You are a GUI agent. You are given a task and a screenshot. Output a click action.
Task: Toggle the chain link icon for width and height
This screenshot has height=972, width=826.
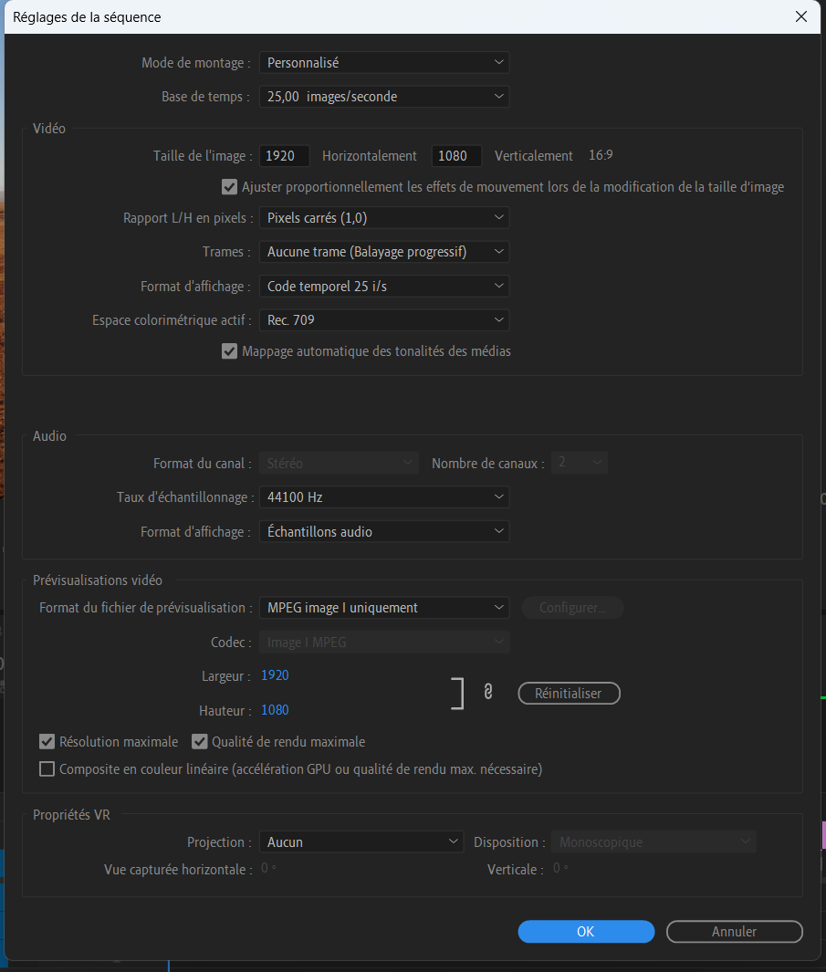(488, 692)
